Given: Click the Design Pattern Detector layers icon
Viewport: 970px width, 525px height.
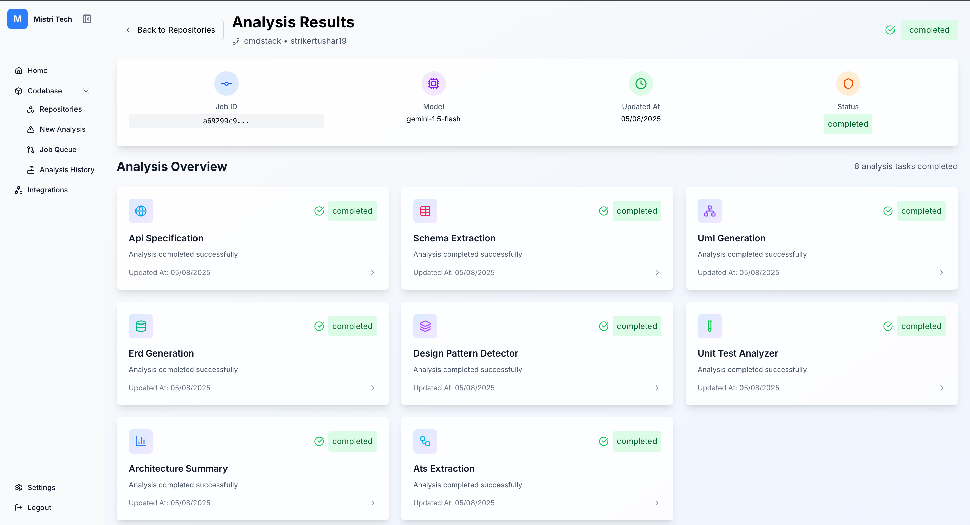Looking at the screenshot, I should tap(425, 326).
